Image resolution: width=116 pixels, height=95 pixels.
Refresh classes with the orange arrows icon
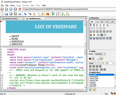[x=95, y=90]
